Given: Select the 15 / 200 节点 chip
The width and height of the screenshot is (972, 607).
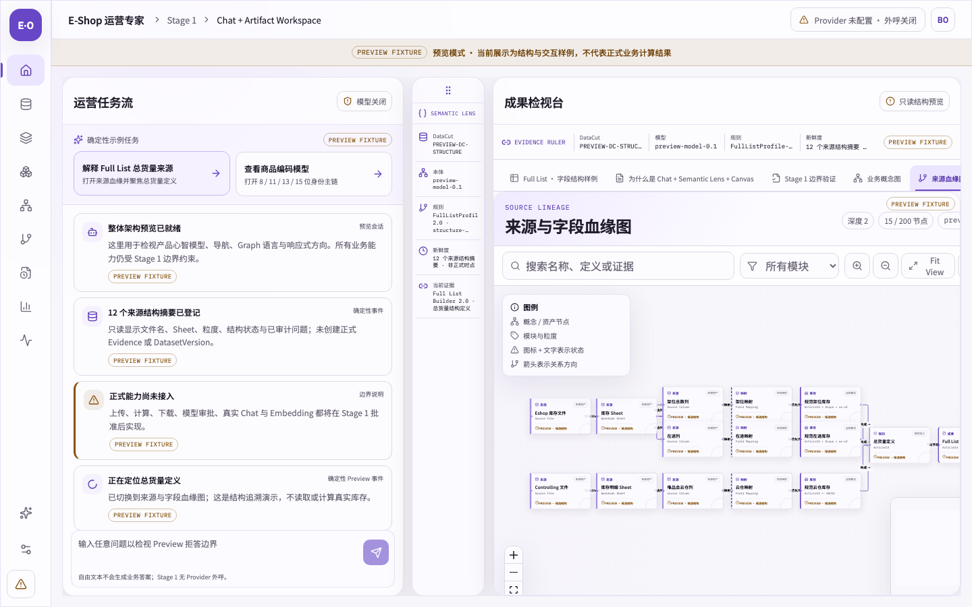Looking at the screenshot, I should (x=906, y=221).
